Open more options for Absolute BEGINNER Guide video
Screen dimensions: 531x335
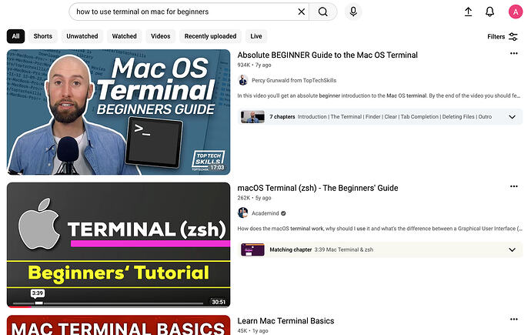click(514, 53)
